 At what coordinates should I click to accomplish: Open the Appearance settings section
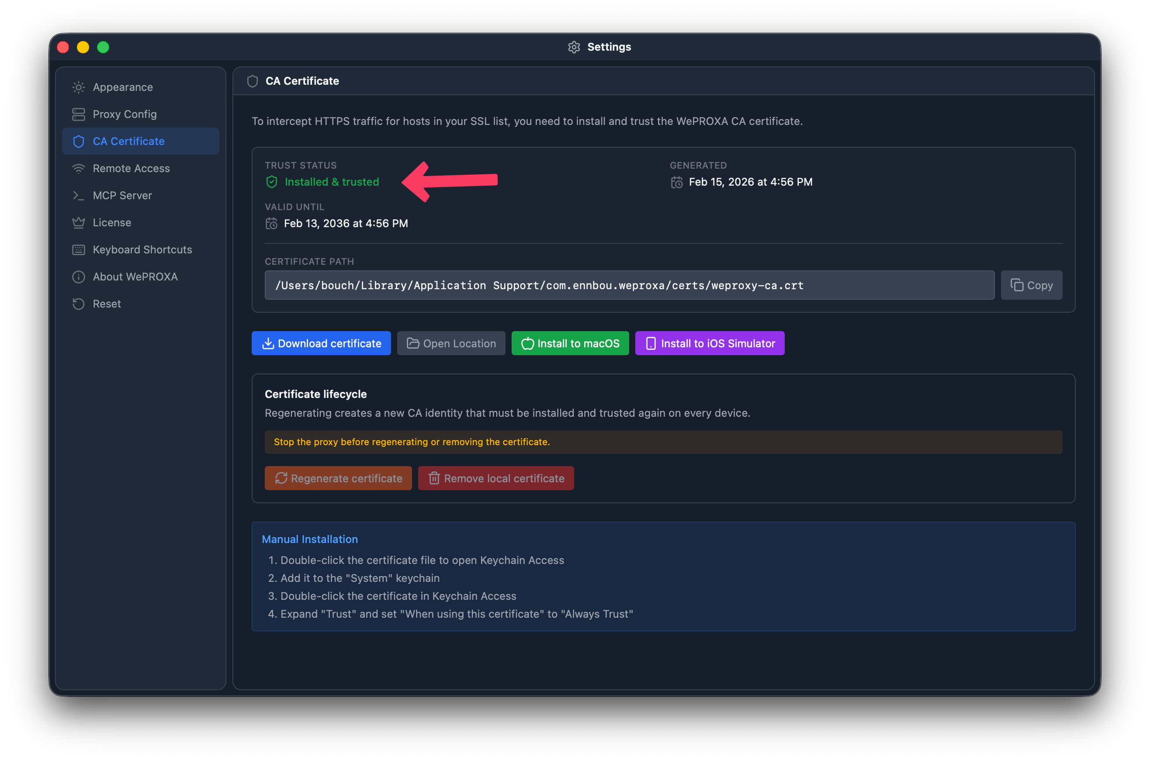click(x=141, y=87)
